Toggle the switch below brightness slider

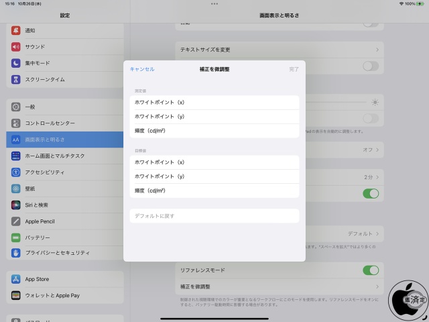371,119
